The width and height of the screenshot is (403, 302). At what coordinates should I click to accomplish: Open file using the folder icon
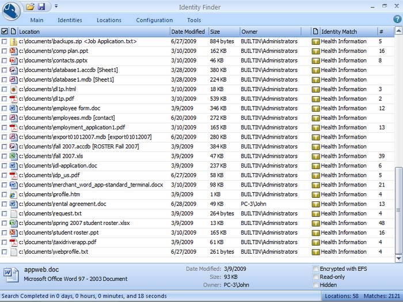pyautogui.click(x=31, y=7)
